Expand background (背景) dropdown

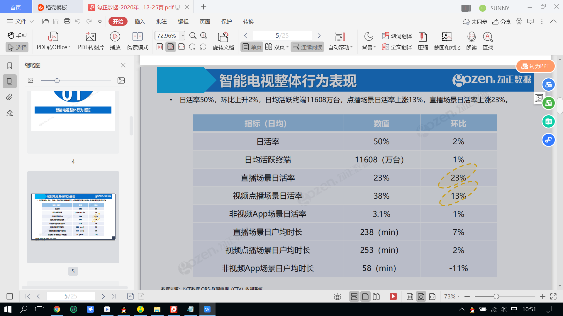pyautogui.click(x=374, y=47)
